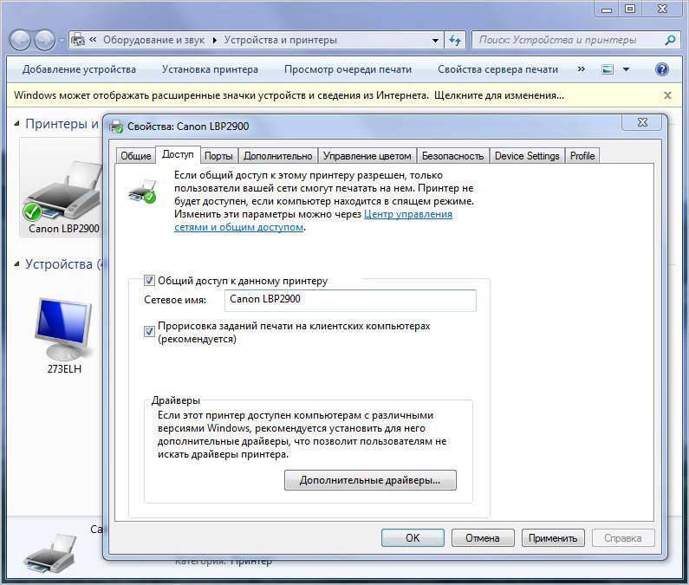The image size is (689, 585).
Task: Click the Forward navigation arrow in Explorer
Action: click(x=44, y=41)
